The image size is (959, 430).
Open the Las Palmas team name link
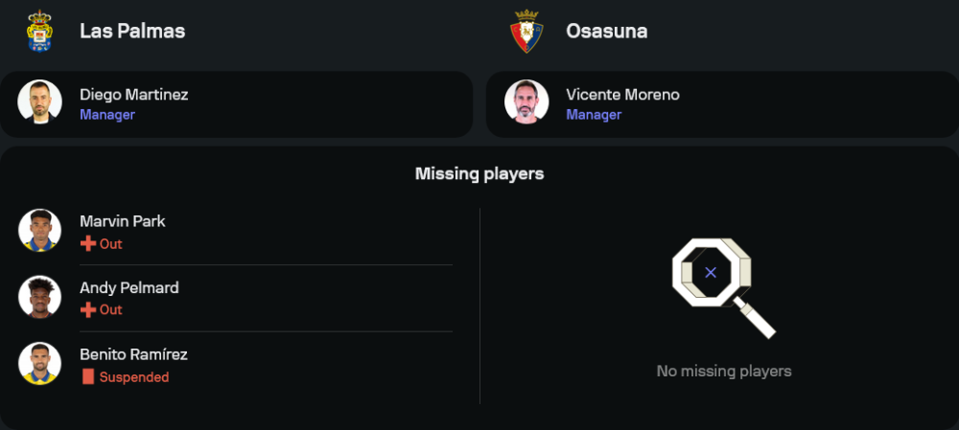point(132,31)
